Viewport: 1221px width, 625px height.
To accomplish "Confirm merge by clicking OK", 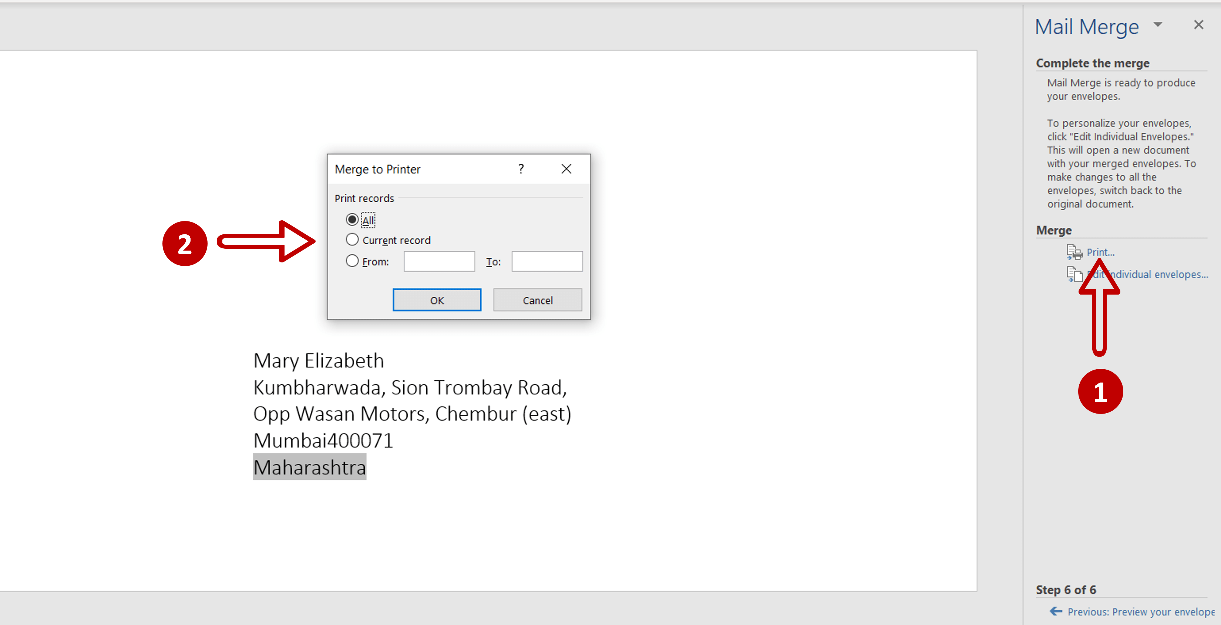I will [x=437, y=300].
